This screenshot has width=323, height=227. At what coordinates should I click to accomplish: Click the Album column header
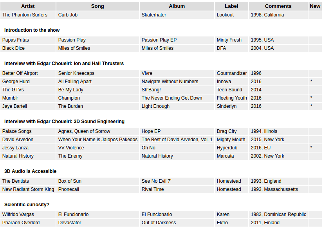(177, 6)
